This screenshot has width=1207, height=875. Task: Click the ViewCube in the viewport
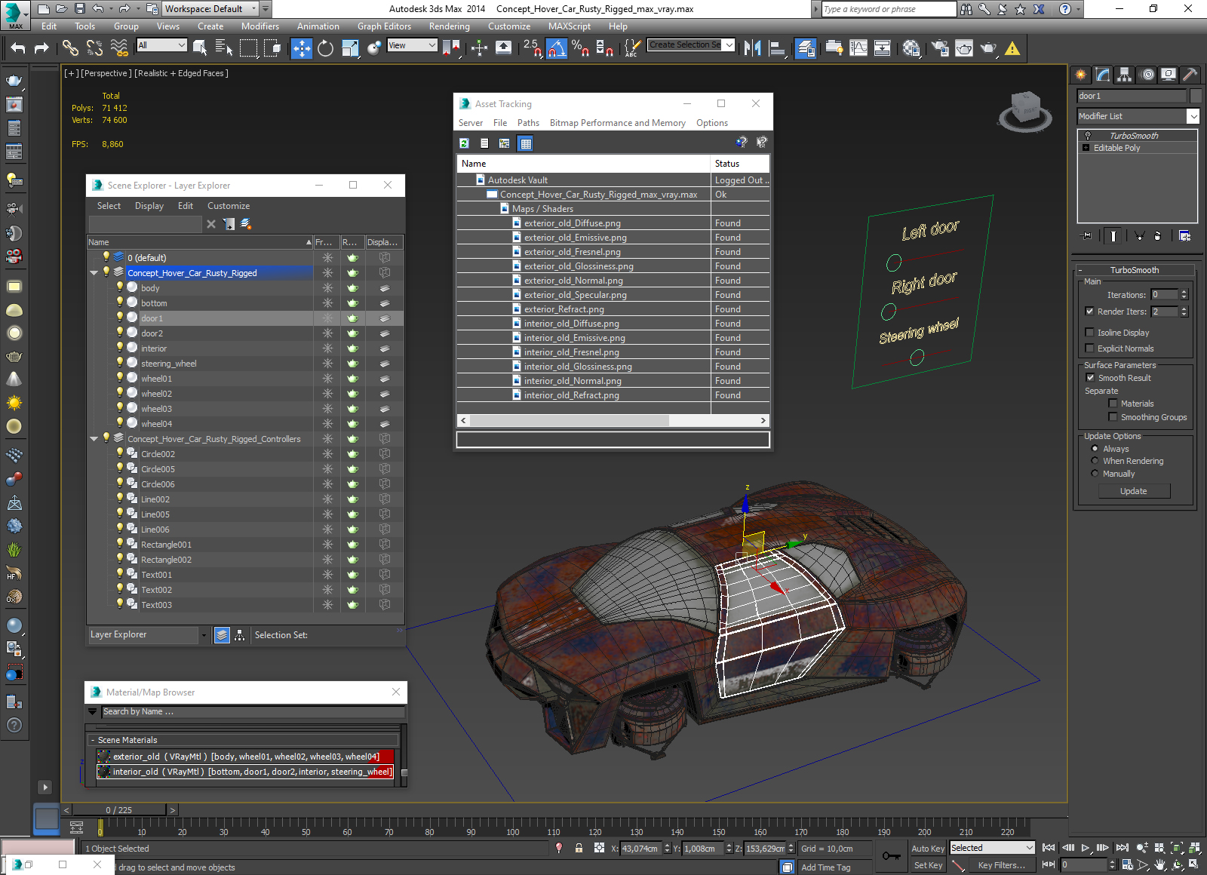click(1025, 110)
